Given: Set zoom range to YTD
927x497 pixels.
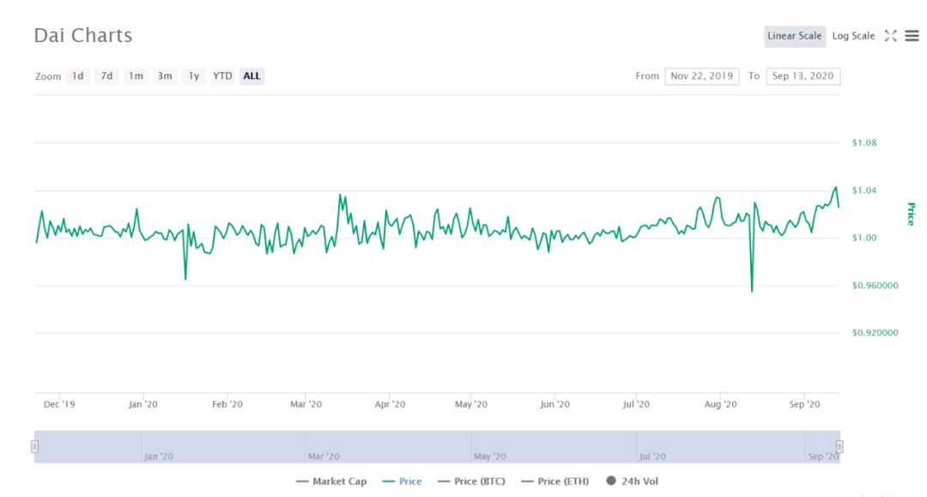Looking at the screenshot, I should [x=223, y=76].
